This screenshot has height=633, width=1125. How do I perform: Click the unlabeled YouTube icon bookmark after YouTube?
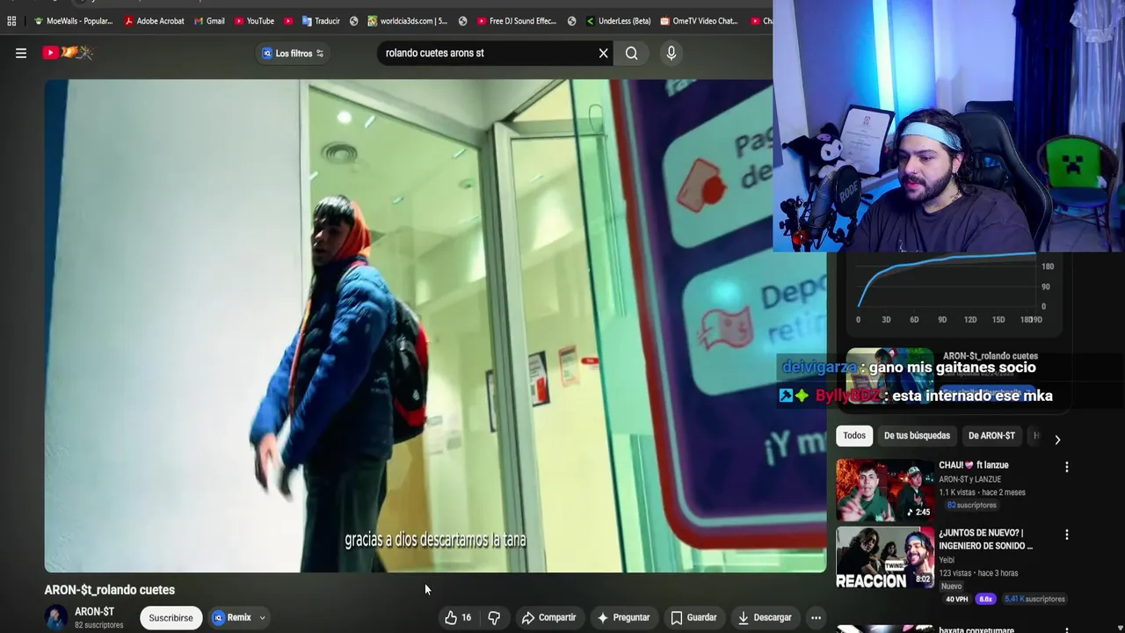(288, 21)
